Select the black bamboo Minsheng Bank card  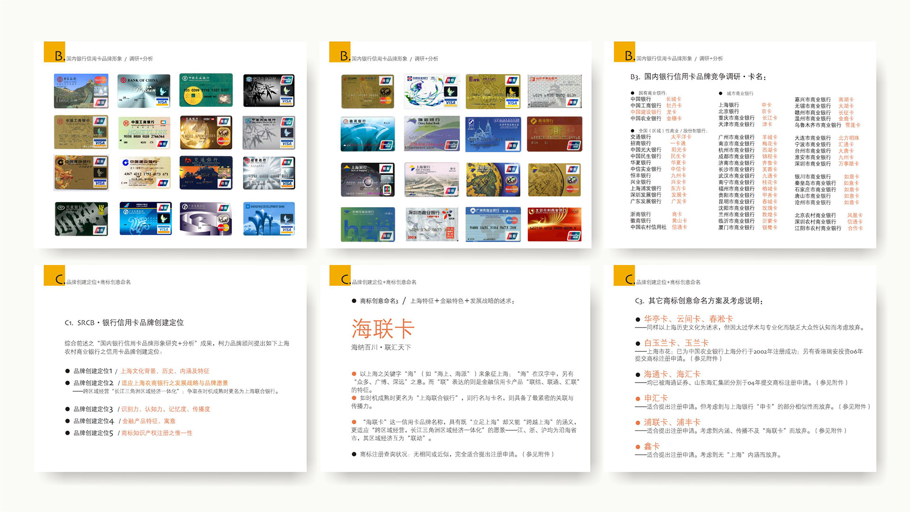(x=269, y=91)
